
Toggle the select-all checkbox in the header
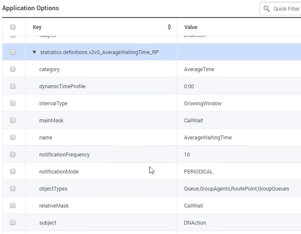coord(13,27)
